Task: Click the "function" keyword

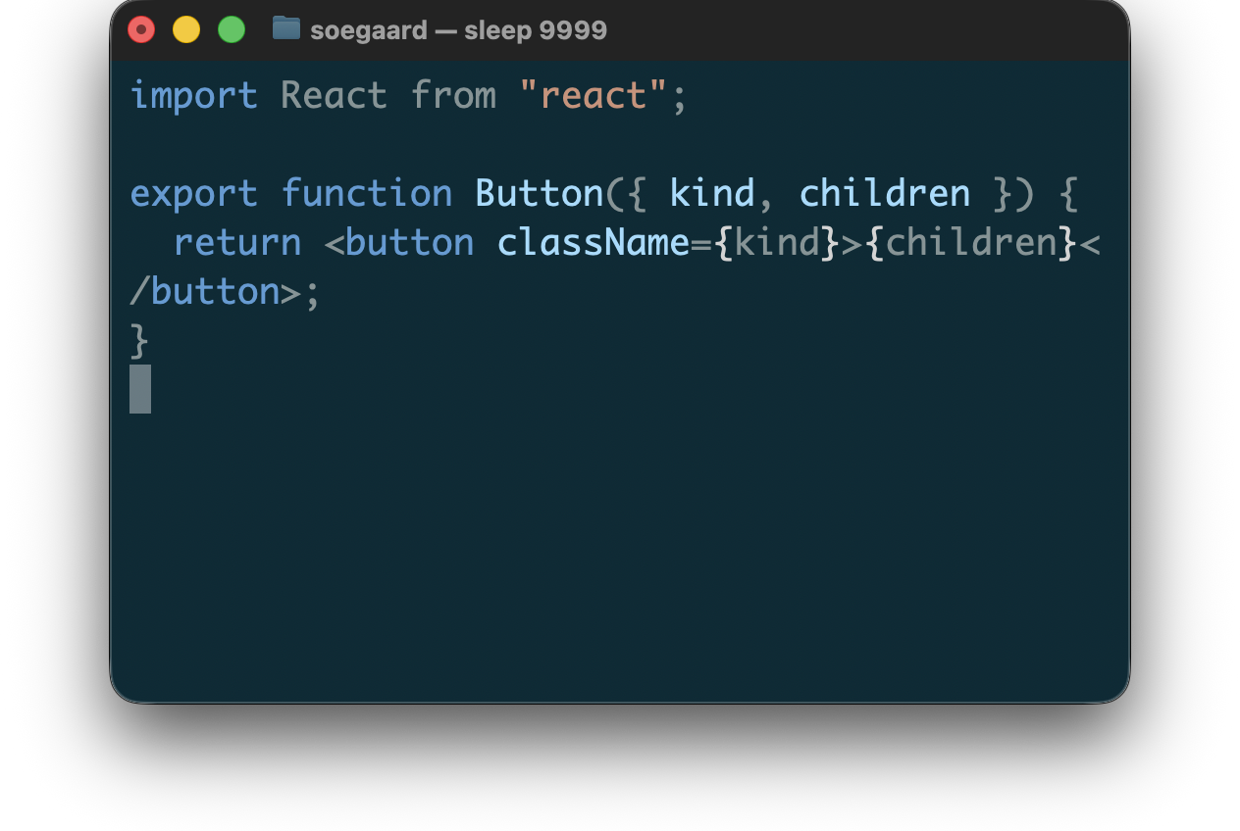Action: point(367,193)
